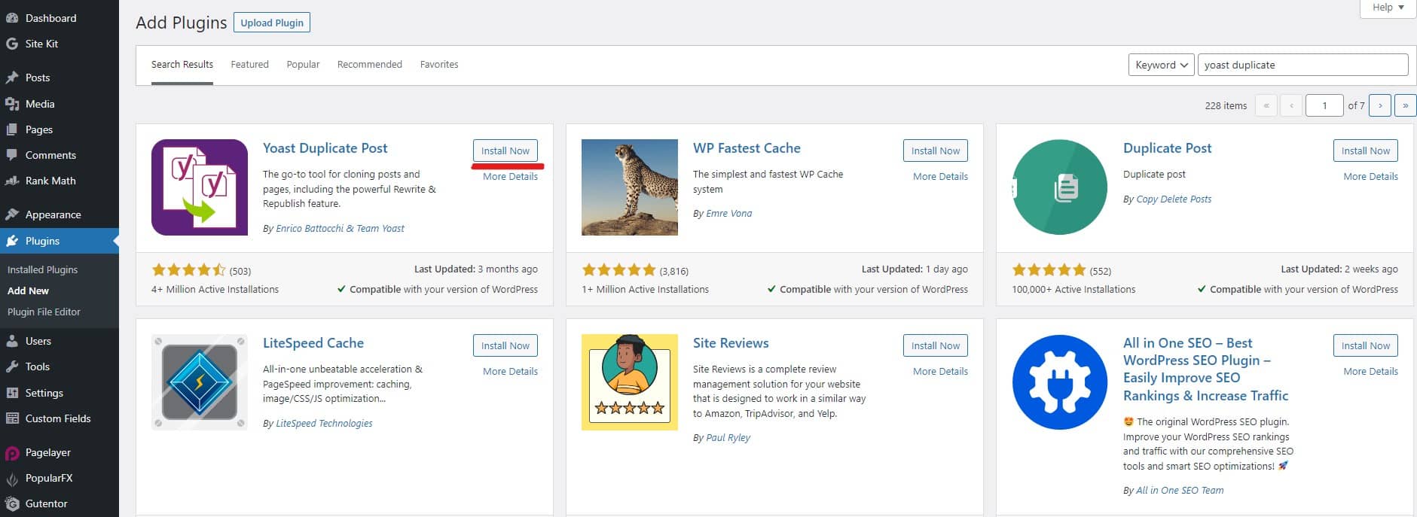Install Yoast Duplicate Post plugin now
1417x517 pixels.
(x=505, y=151)
